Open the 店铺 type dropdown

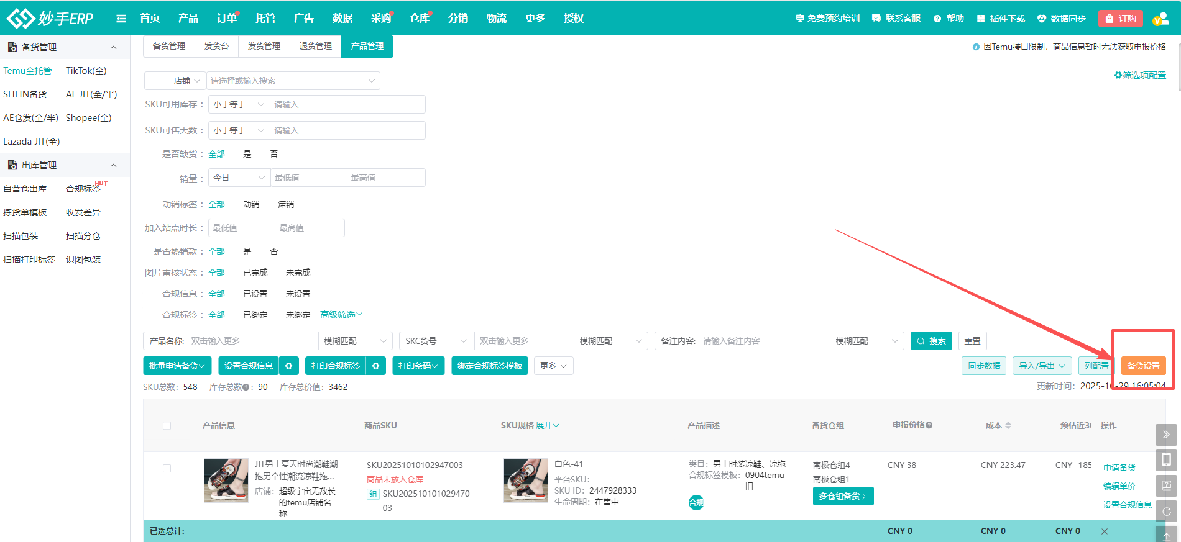175,81
